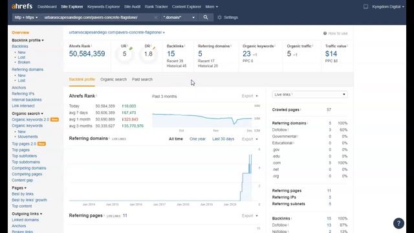The image size is (414, 233).
Task: Open Referring domains sidebar link
Action: tap(27, 69)
